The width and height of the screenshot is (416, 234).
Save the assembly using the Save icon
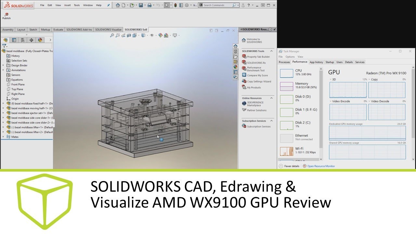[x=141, y=5]
